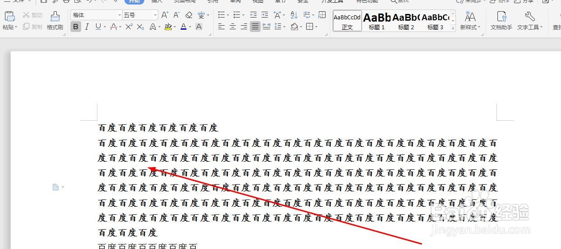Image resolution: width=561 pixels, height=249 pixels.
Task: Increase font size with the A+ icon
Action: coord(165,15)
